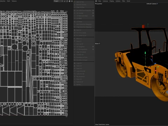Click Fit Canvas to UV
This screenshot has height=126, width=168.
pos(84,35)
